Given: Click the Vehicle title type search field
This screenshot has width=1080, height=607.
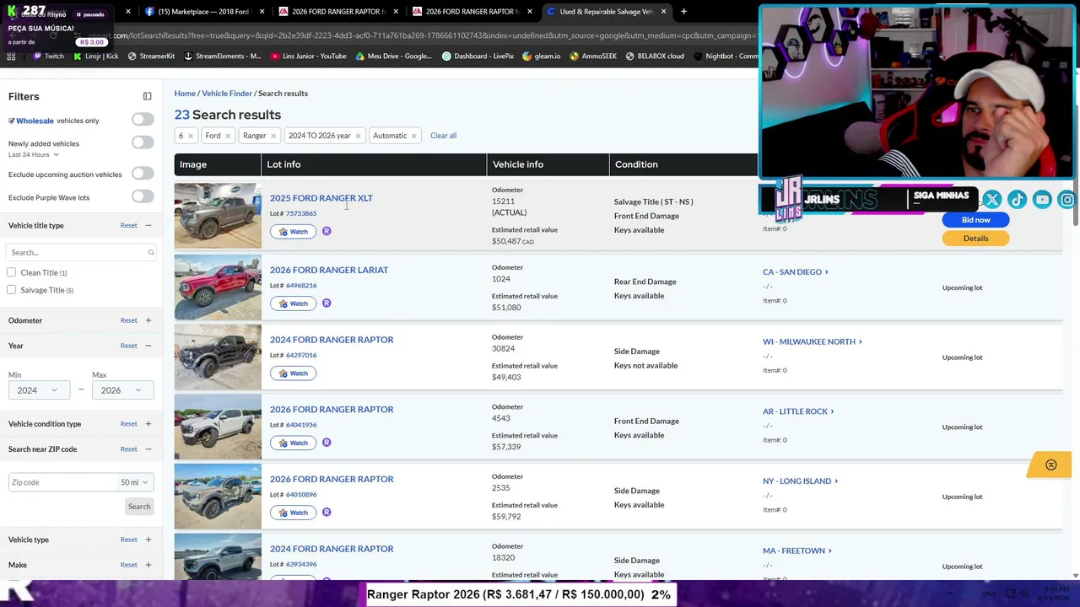Looking at the screenshot, I should (80, 252).
